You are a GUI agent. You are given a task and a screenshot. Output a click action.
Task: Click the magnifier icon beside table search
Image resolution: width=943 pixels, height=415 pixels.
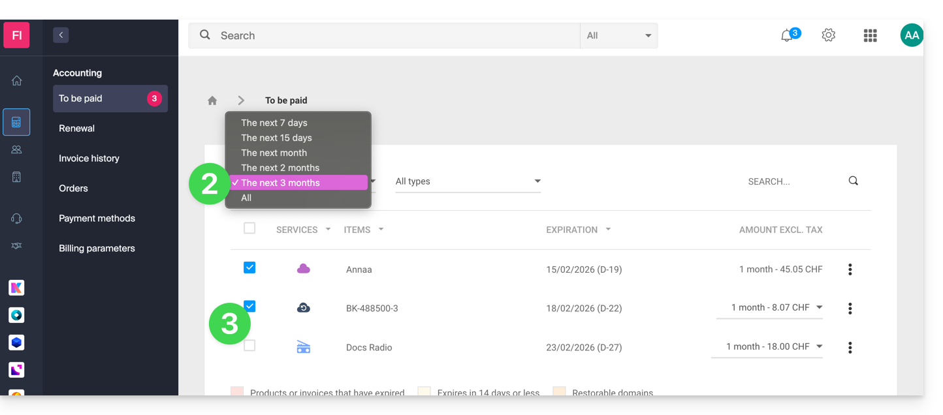853,181
